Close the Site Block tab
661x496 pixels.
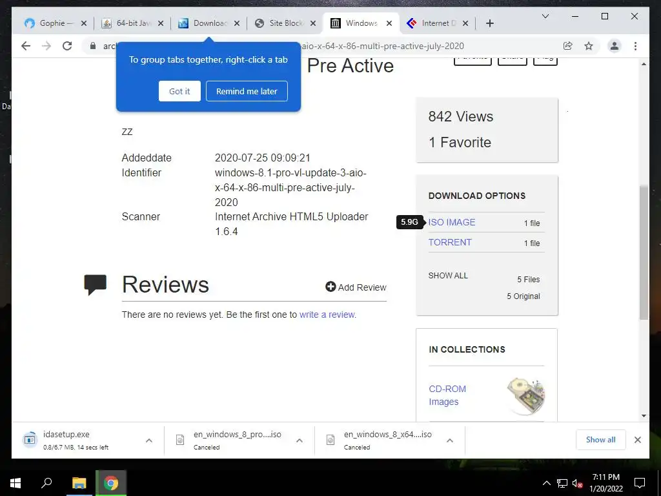coord(313,23)
